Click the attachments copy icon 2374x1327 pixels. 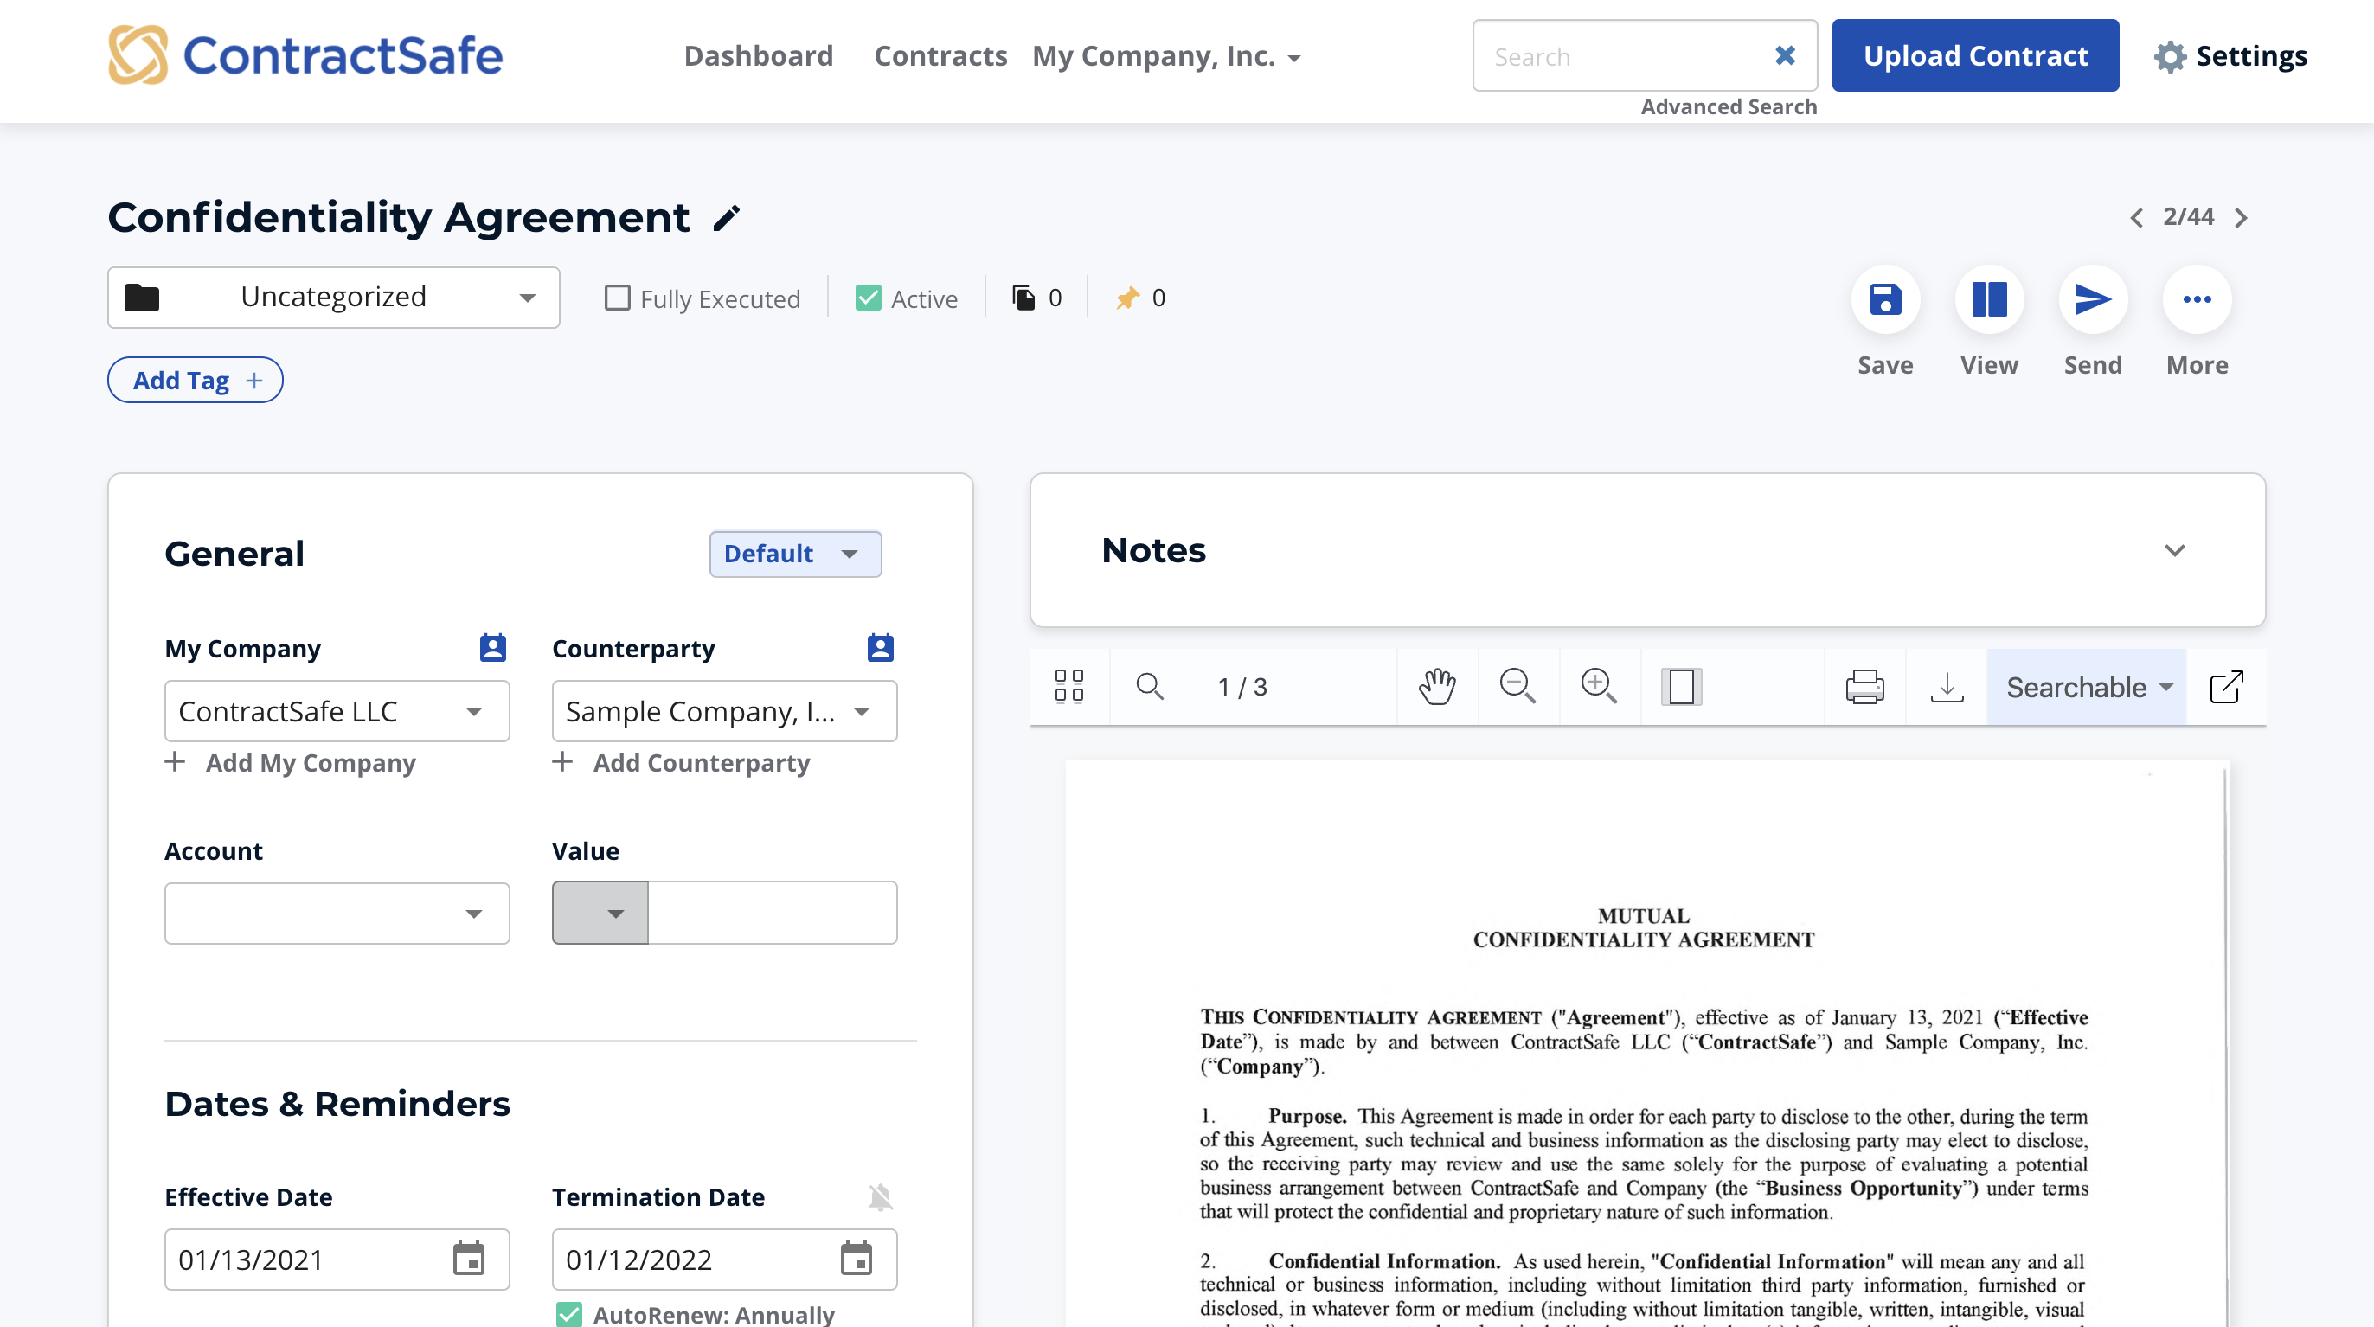(x=1023, y=298)
